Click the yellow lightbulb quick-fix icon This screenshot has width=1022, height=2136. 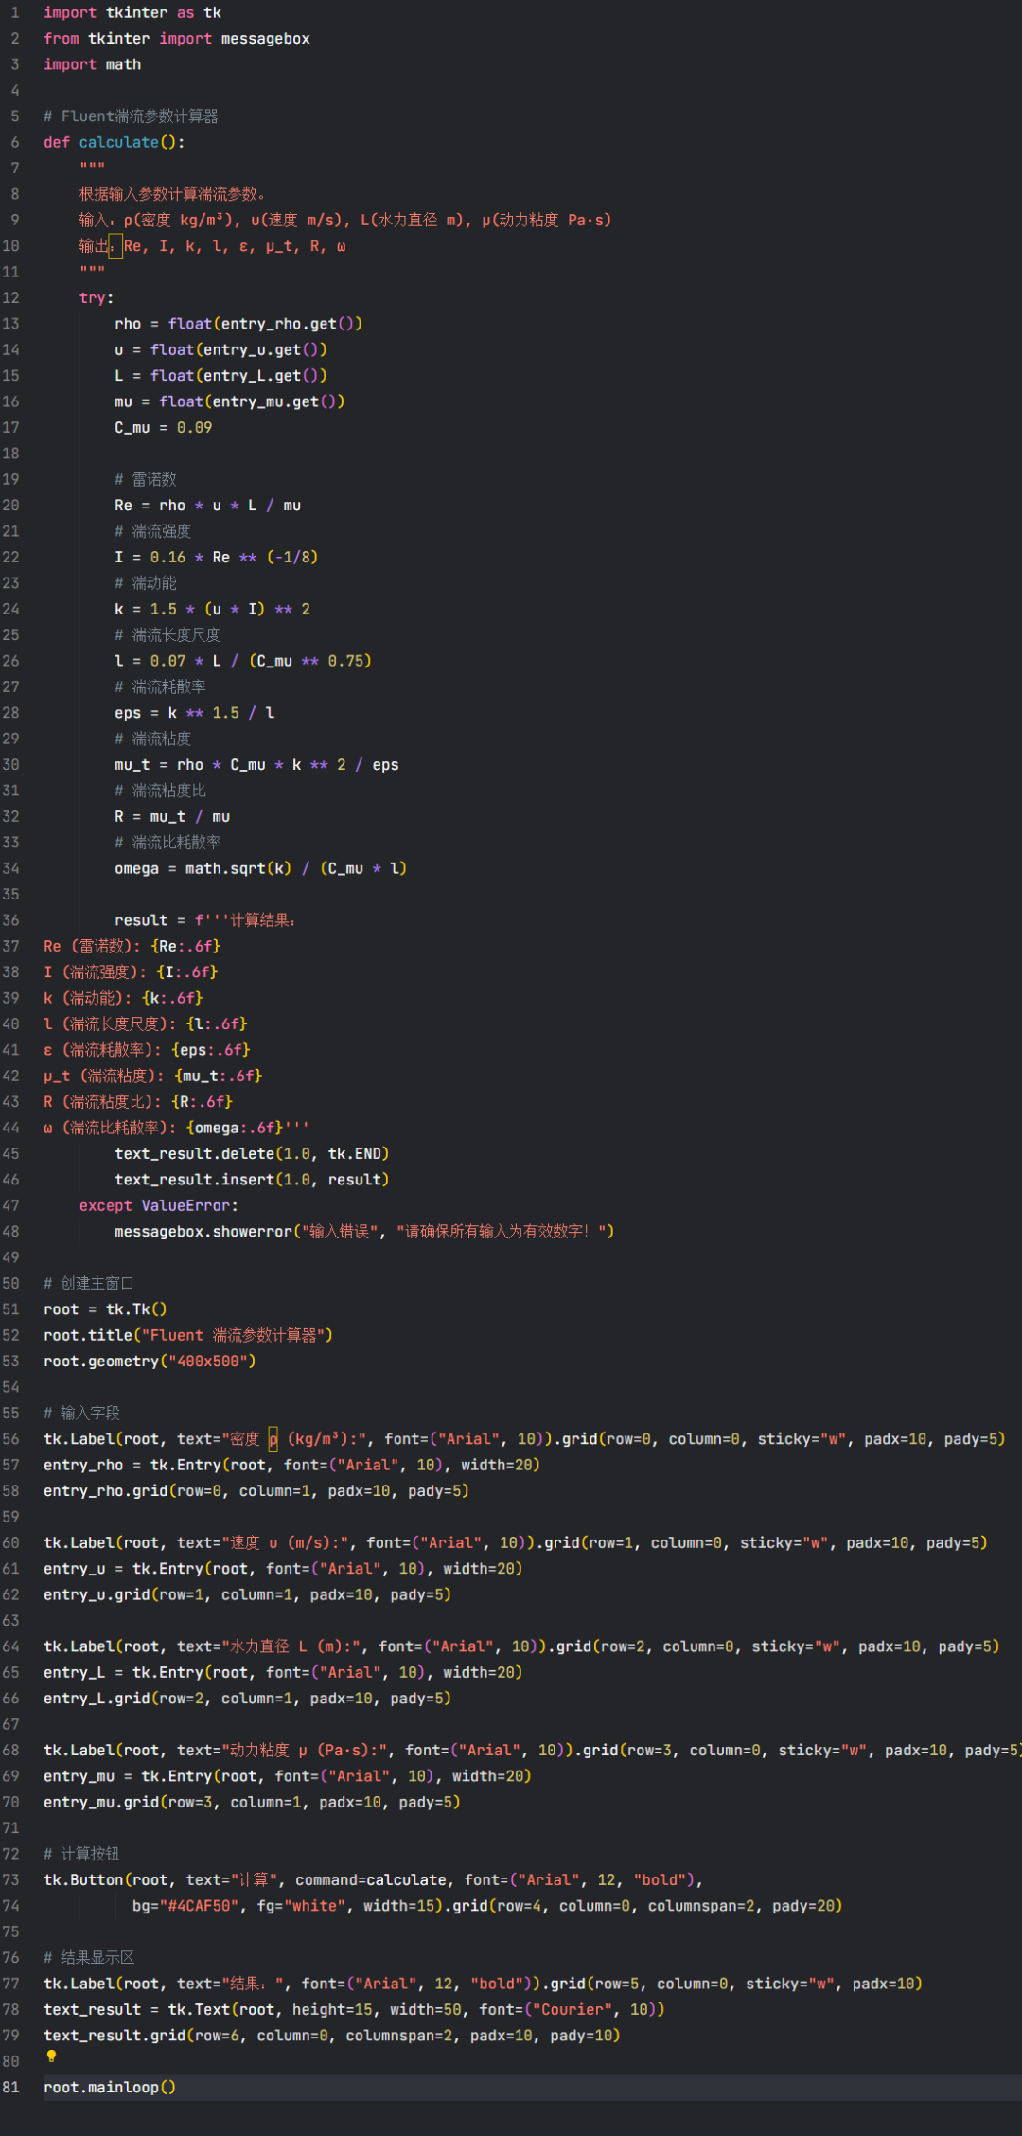pos(51,2056)
